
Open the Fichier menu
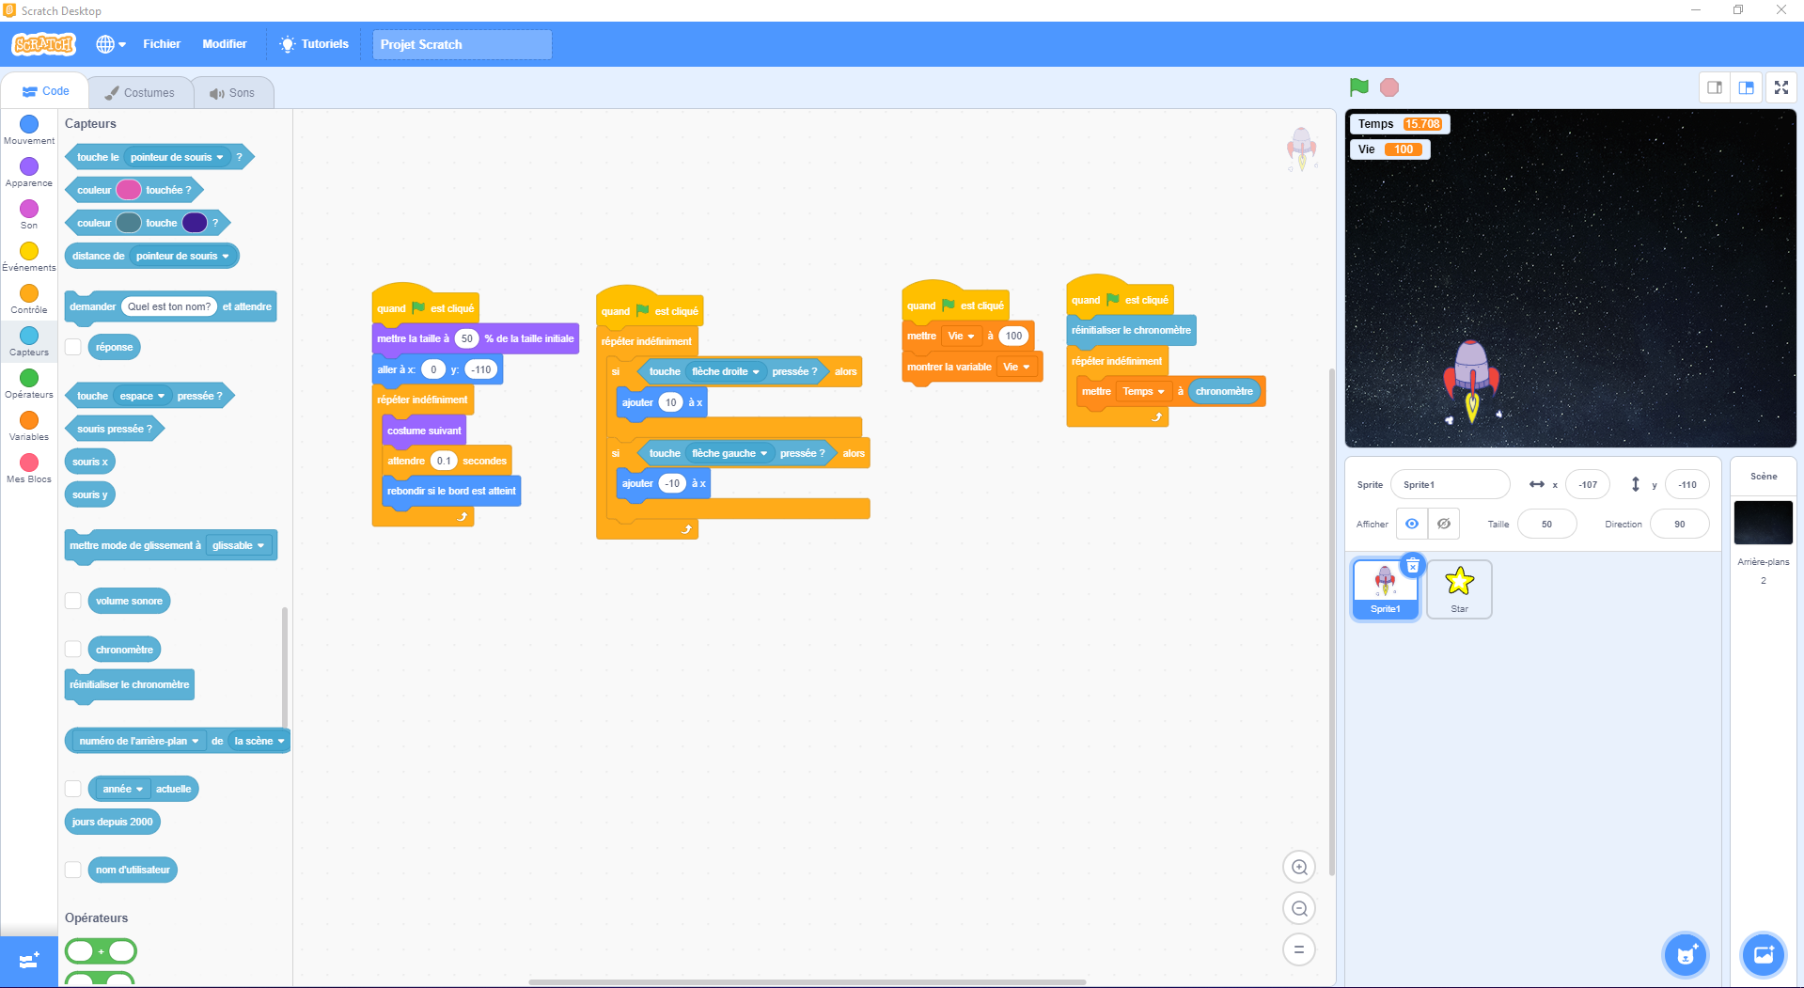pyautogui.click(x=162, y=44)
